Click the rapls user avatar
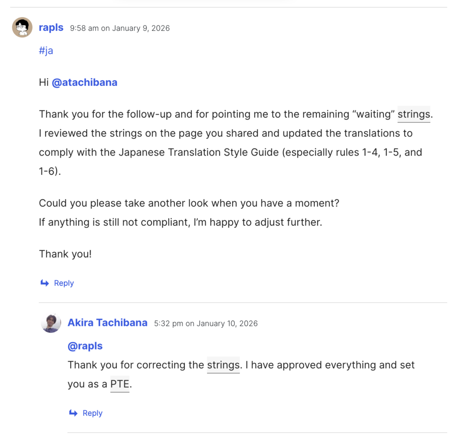 tap(22, 27)
